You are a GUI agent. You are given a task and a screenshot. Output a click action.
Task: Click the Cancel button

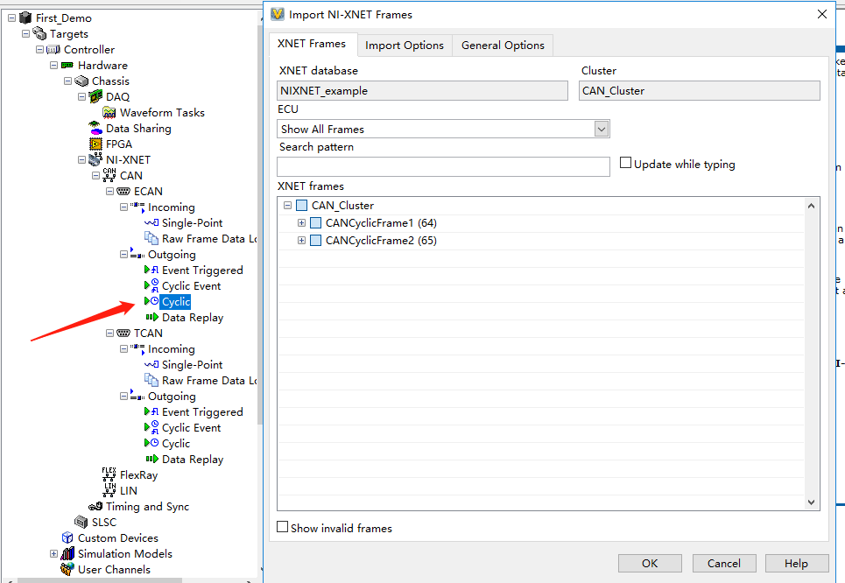724,563
